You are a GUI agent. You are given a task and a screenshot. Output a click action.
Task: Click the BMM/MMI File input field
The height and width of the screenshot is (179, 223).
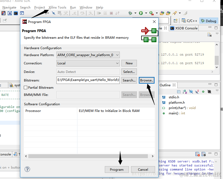pos(88,95)
